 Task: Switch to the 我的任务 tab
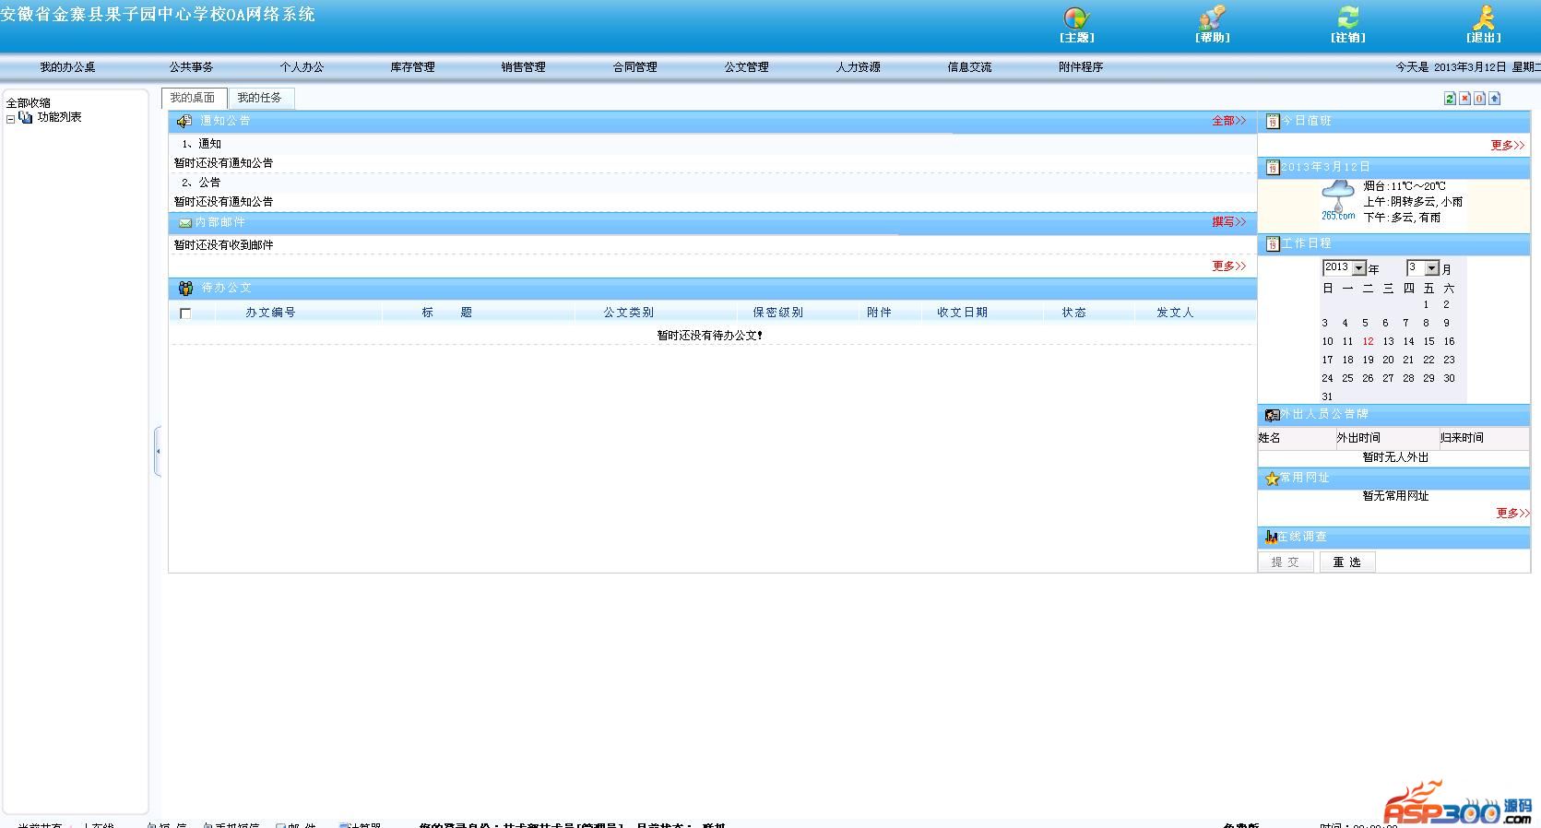pos(259,98)
